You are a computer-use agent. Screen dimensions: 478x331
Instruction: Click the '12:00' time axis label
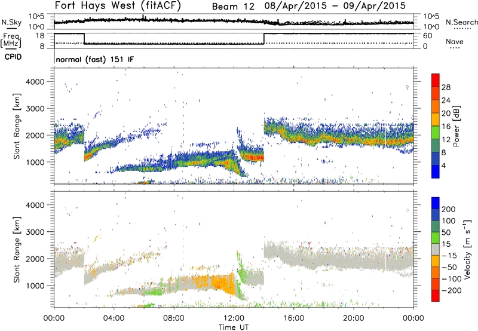(x=234, y=318)
